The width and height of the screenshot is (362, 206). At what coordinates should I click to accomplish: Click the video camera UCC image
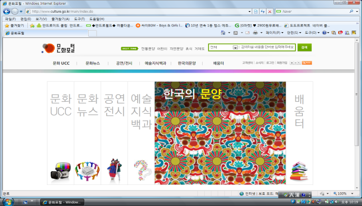61,171
